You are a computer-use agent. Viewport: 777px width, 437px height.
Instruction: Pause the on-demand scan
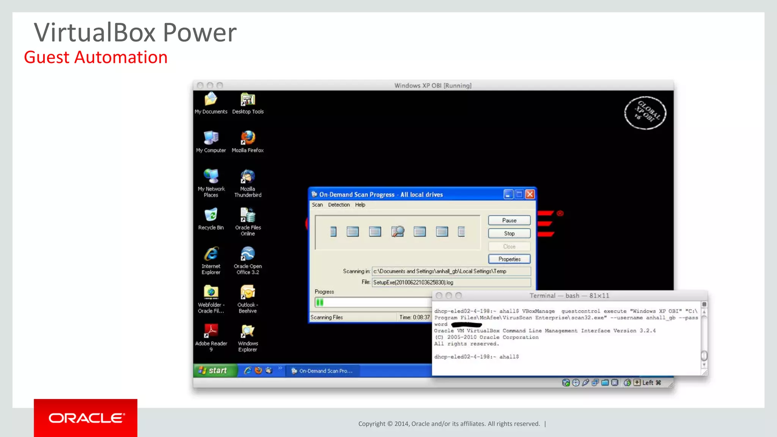coord(509,220)
